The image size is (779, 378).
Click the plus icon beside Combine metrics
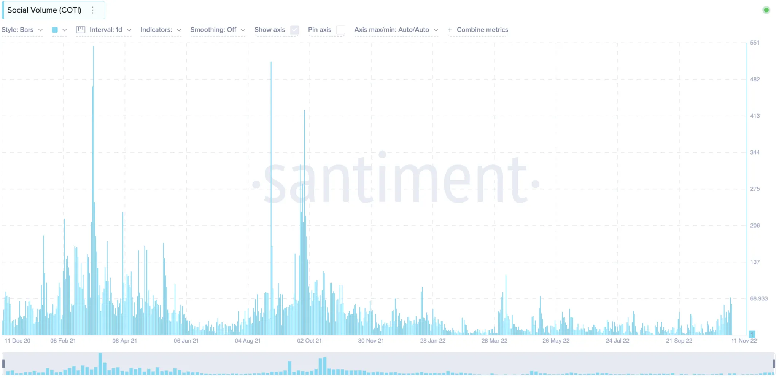click(x=450, y=30)
